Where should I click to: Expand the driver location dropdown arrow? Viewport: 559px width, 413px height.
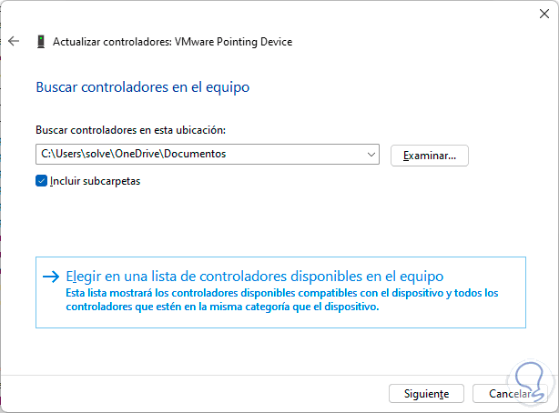point(371,155)
